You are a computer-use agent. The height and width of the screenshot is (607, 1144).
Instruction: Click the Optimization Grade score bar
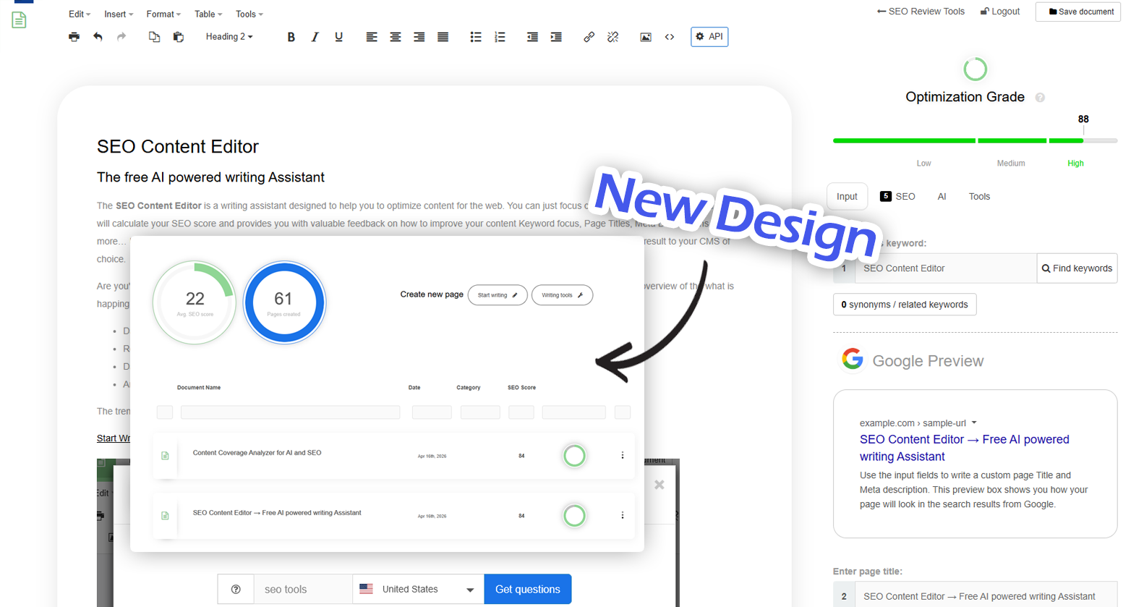(975, 140)
